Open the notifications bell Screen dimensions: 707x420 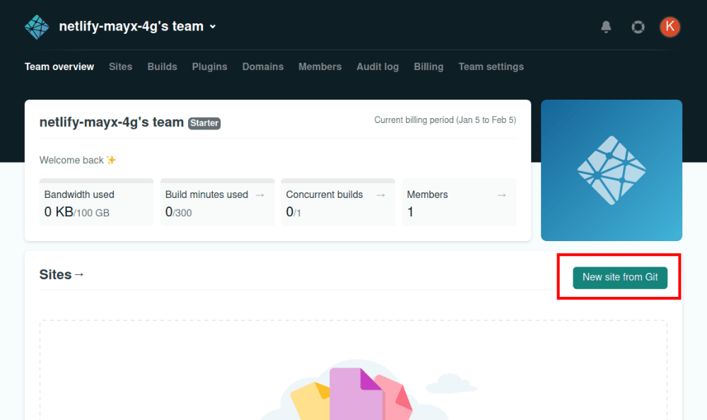606,26
